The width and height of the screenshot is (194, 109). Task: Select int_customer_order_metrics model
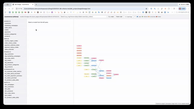(x=13, y=71)
